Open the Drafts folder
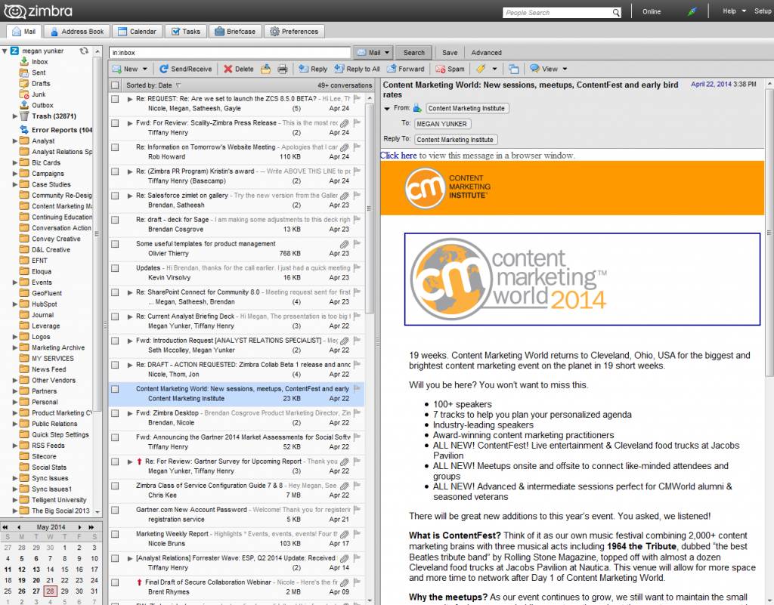The width and height of the screenshot is (774, 605). click(x=41, y=83)
